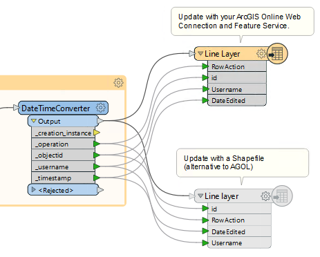
Task: Click the green _timestamp attribute output port
Action: (x=97, y=178)
